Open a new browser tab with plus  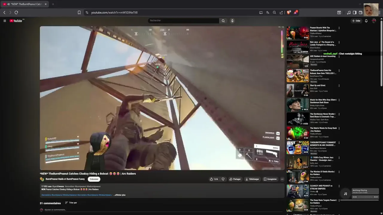[53, 4]
